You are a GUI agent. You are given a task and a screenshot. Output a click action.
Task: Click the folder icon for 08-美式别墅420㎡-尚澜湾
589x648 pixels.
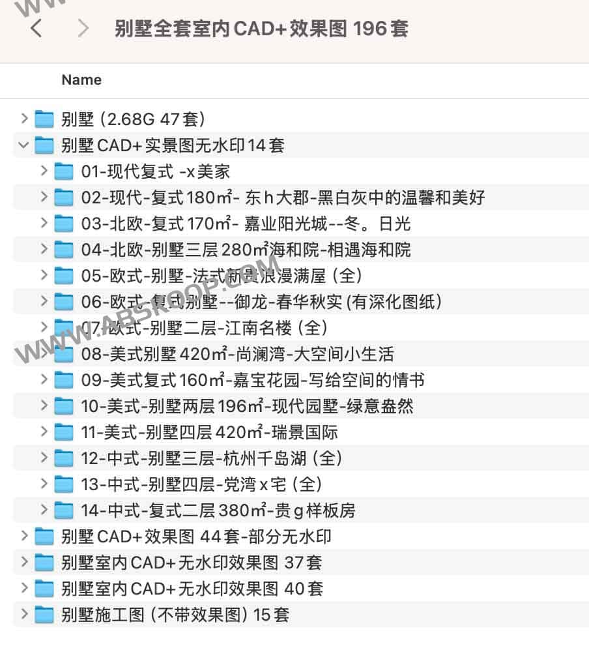(x=63, y=354)
